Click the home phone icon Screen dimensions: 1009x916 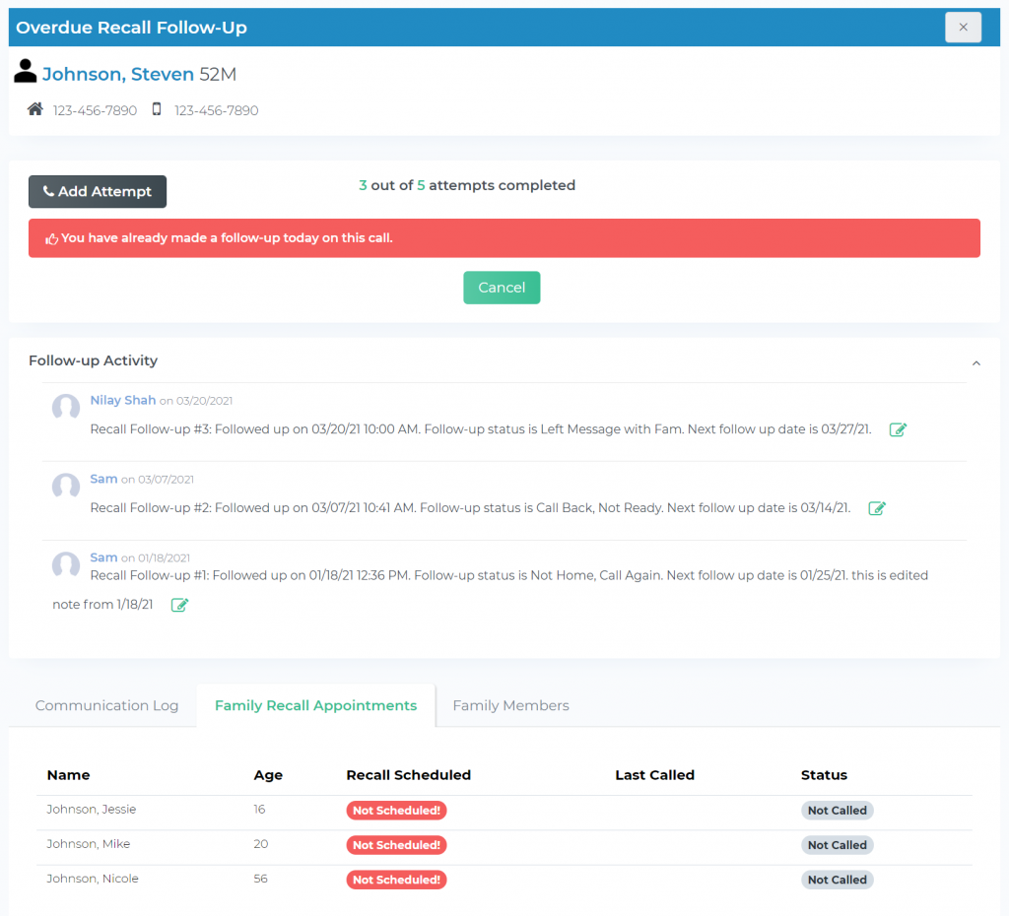pyautogui.click(x=35, y=108)
